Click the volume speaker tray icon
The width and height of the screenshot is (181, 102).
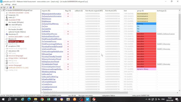click(x=149, y=99)
